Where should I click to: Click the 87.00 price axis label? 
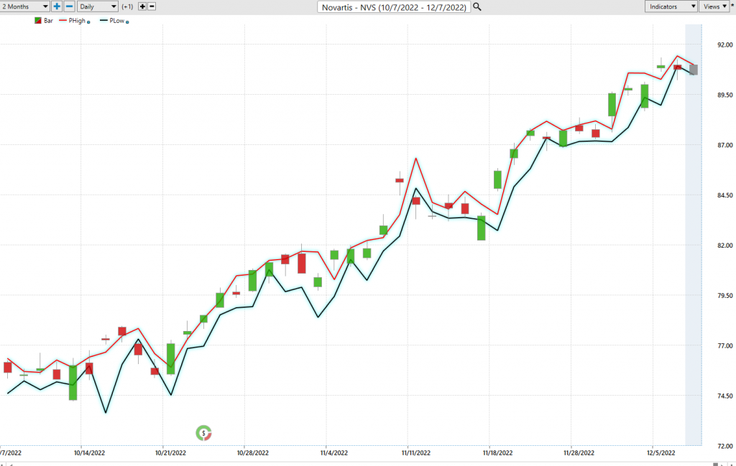point(724,145)
